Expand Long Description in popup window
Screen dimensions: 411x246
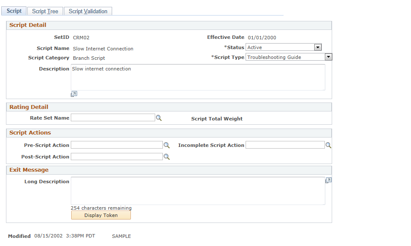tap(328, 180)
